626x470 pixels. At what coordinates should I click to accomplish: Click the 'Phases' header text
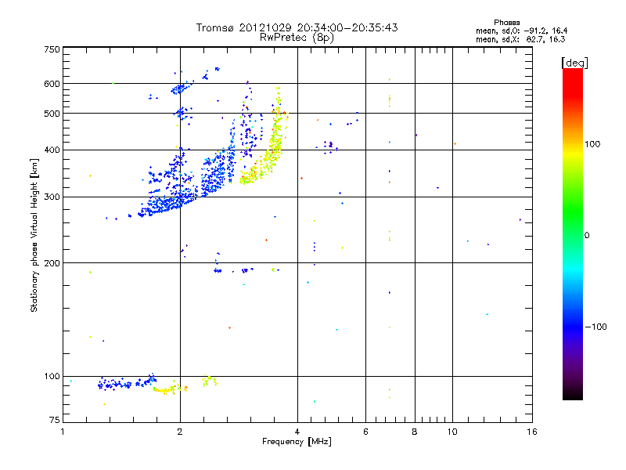[506, 23]
